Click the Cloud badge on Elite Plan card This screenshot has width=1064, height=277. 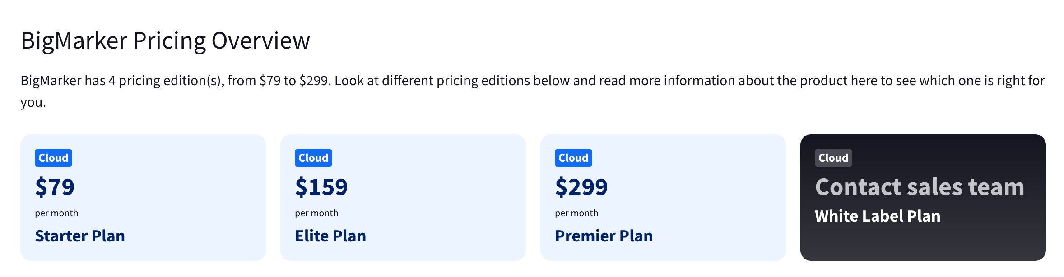tap(313, 158)
